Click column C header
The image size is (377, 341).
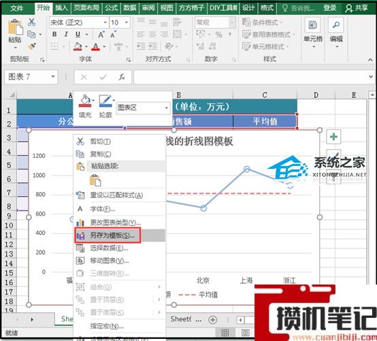point(265,95)
